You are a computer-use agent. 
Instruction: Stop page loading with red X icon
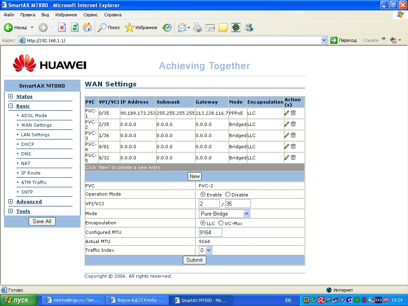62,27
